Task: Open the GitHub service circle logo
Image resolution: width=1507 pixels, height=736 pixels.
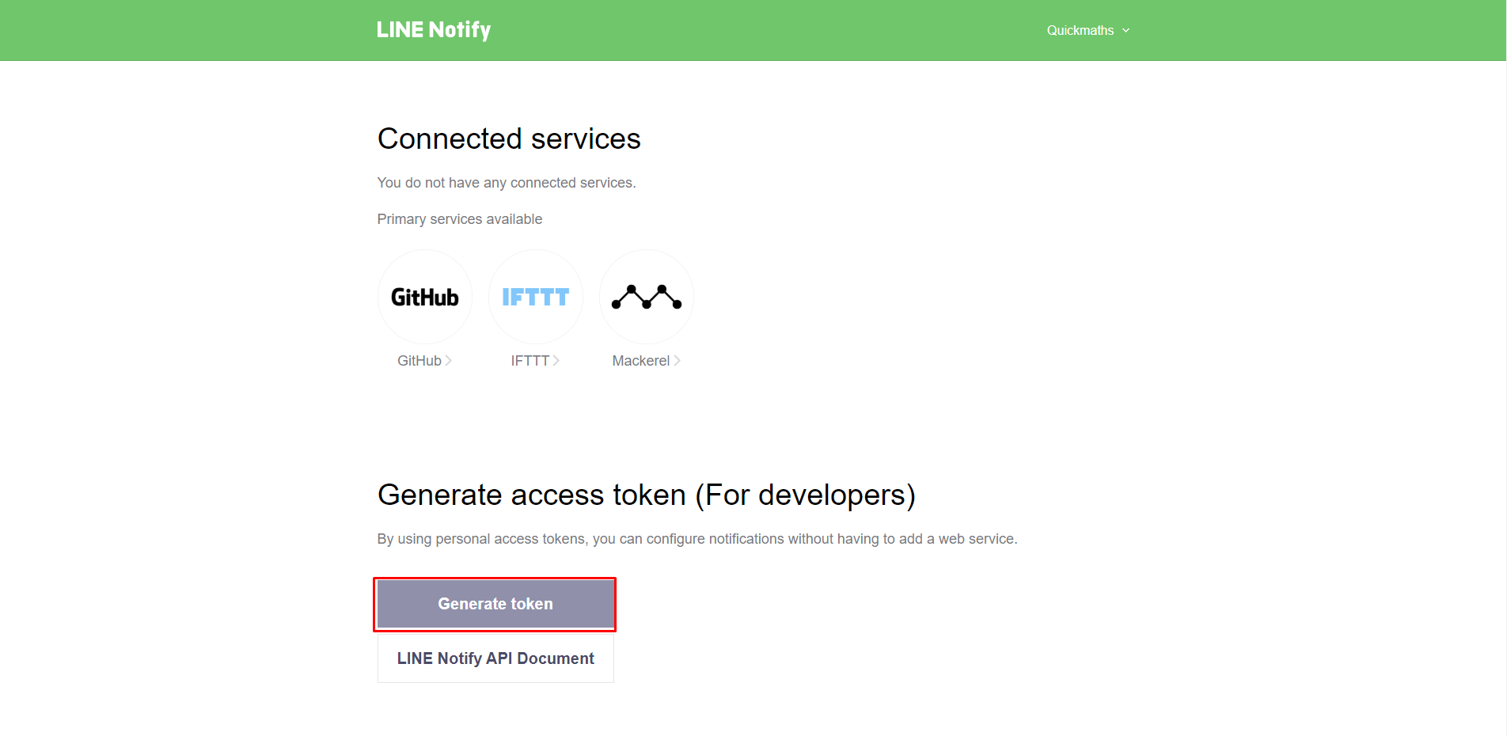Action: pyautogui.click(x=425, y=297)
